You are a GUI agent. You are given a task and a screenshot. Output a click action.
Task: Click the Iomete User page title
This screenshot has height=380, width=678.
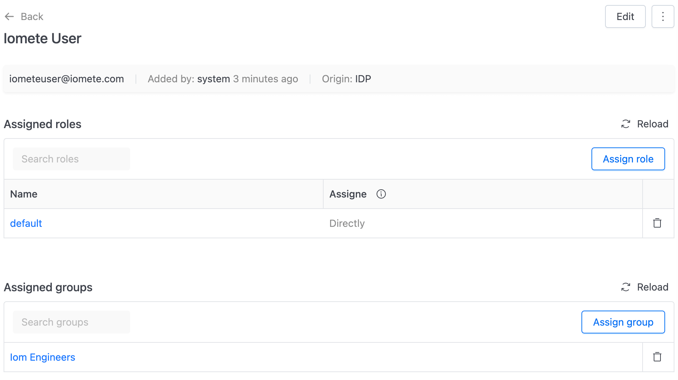43,38
